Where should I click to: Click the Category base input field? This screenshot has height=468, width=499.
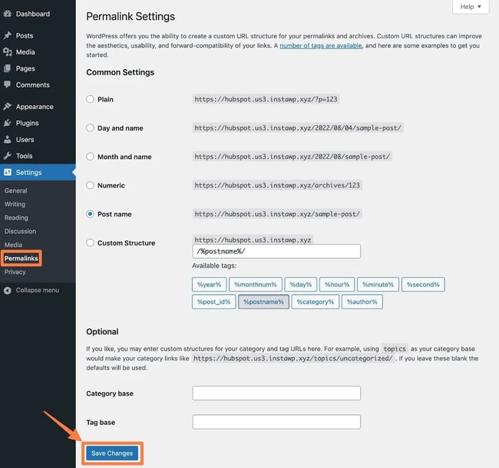[276, 393]
